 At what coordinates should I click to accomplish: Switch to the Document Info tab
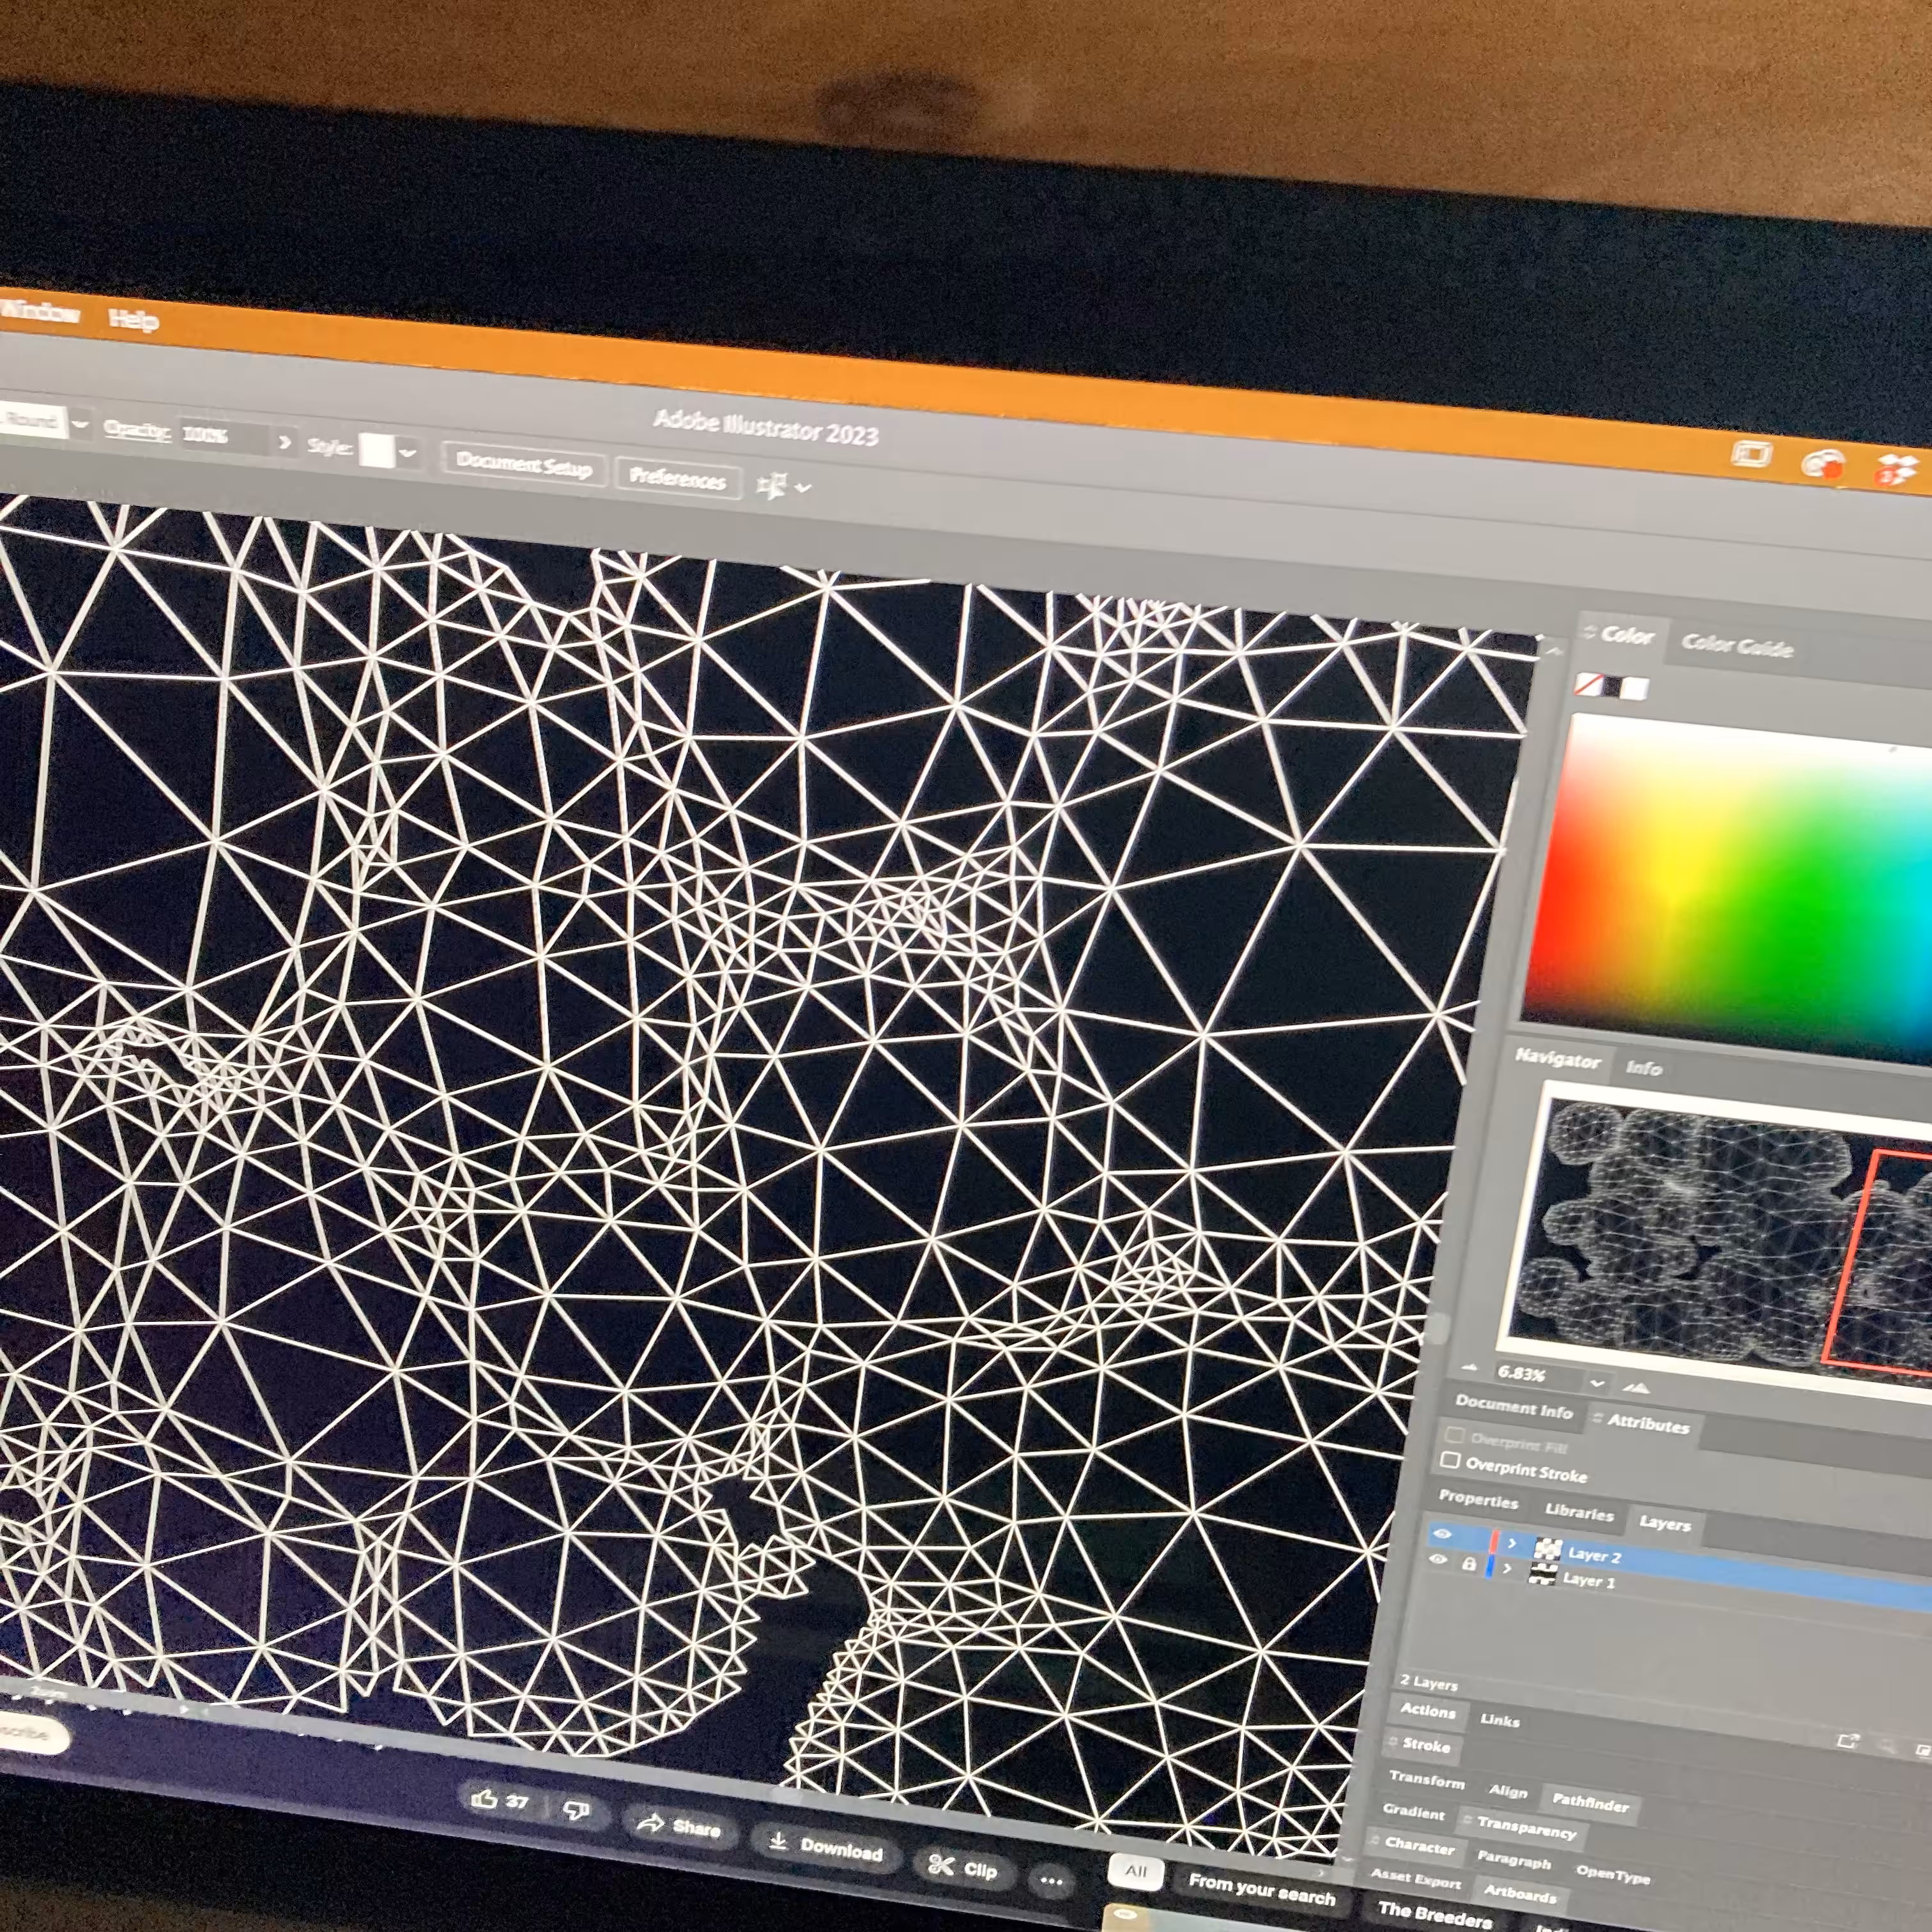[x=1513, y=1408]
